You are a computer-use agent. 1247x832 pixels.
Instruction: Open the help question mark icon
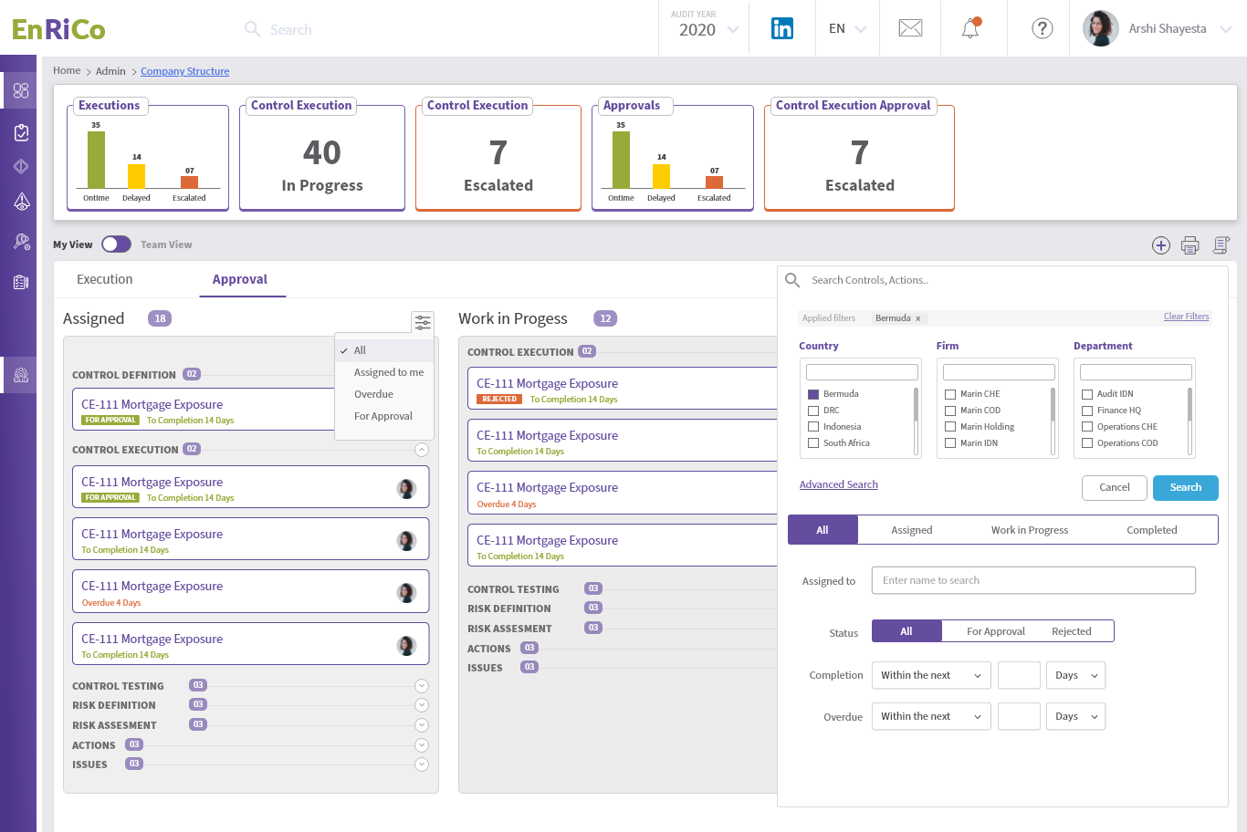pos(1042,28)
